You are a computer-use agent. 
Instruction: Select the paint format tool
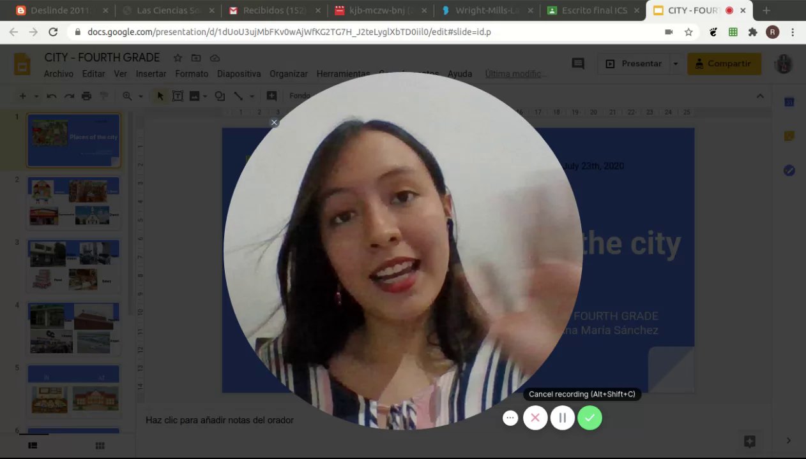pos(103,96)
